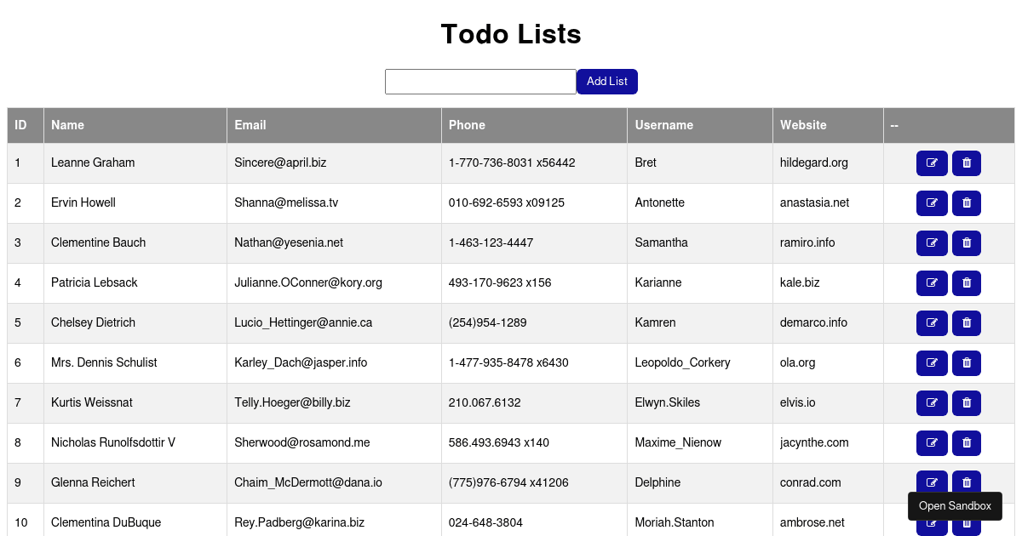Edit Clementine Bauch's record
The image size is (1022, 536).
[x=932, y=243]
